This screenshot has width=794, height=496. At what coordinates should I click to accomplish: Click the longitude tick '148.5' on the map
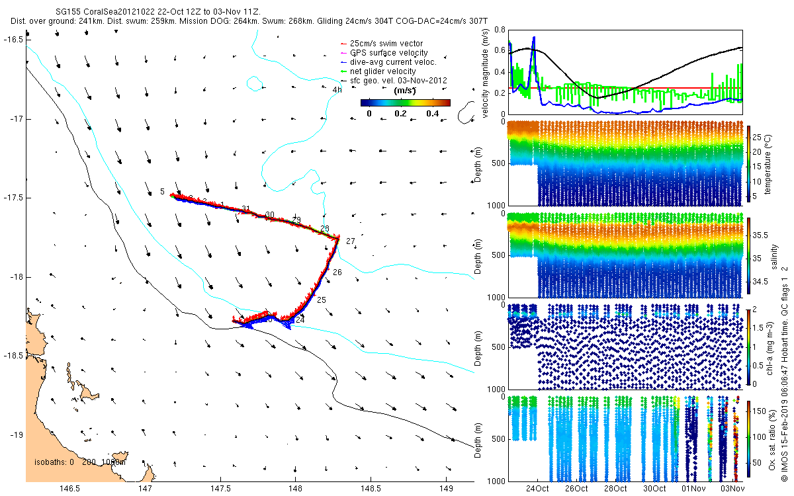point(370,488)
